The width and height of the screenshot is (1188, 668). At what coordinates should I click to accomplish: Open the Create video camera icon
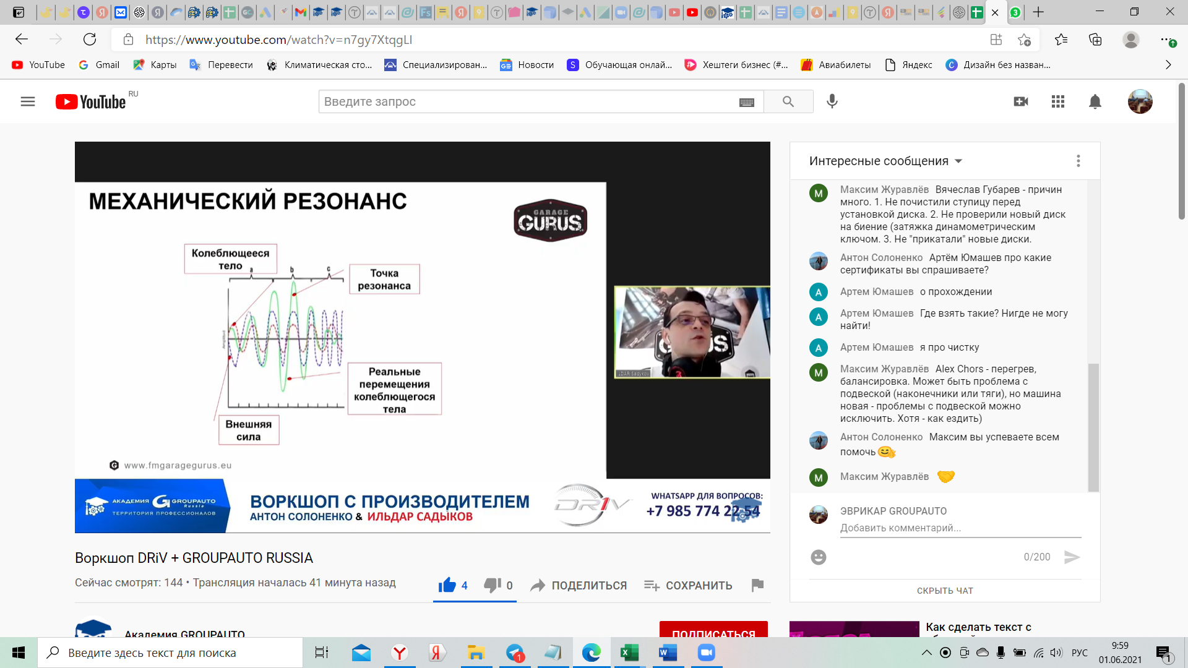pos(1021,101)
